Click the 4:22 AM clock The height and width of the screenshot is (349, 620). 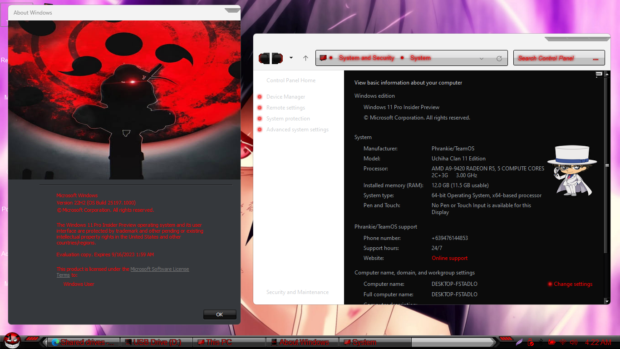coord(598,343)
